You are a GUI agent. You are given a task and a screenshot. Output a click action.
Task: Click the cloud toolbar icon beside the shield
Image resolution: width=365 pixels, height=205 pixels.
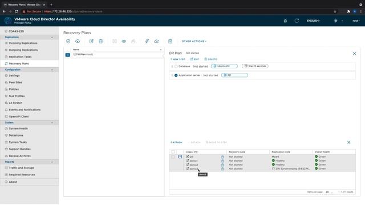pos(78,41)
